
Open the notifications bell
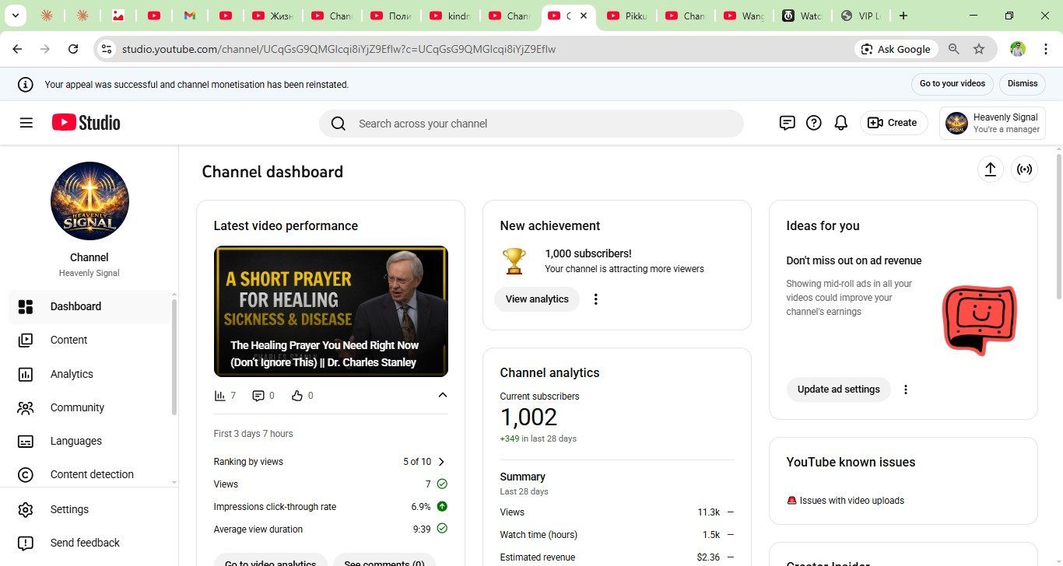tap(840, 123)
